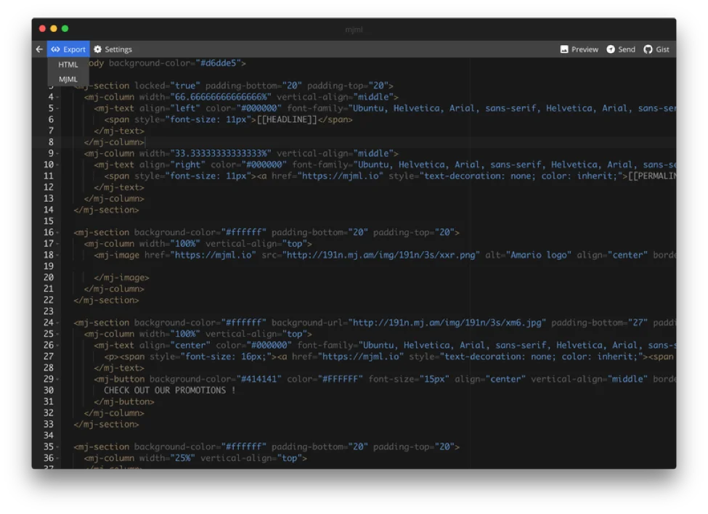Screen dimensions: 708x514
Task: Click the Preview label in the toolbar
Action: point(585,49)
